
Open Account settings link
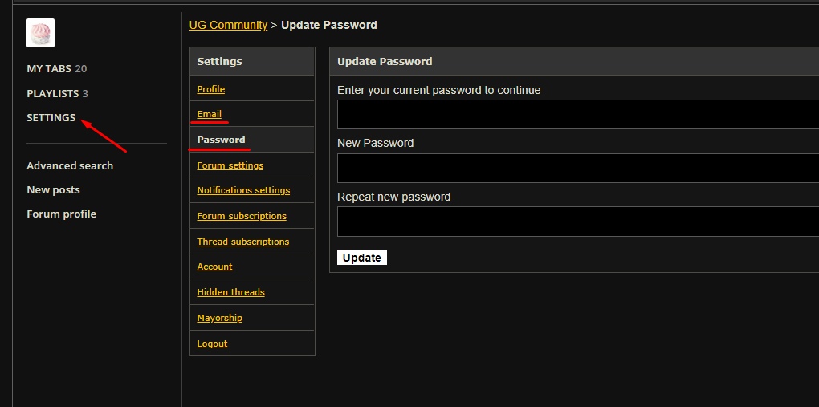pyautogui.click(x=214, y=267)
